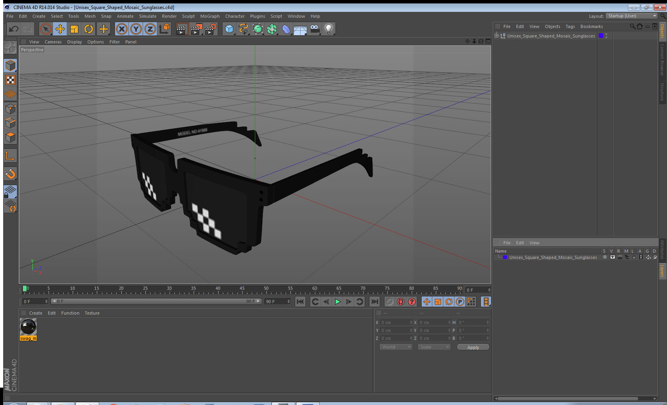Screen dimensions: 667x405
Task: Go to end of animation
Action: pos(374,302)
